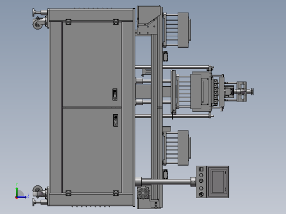This screenshot has height=214, width=286.
Task: Select the upper guide-rod cylinder block
Action: tap(183, 30)
